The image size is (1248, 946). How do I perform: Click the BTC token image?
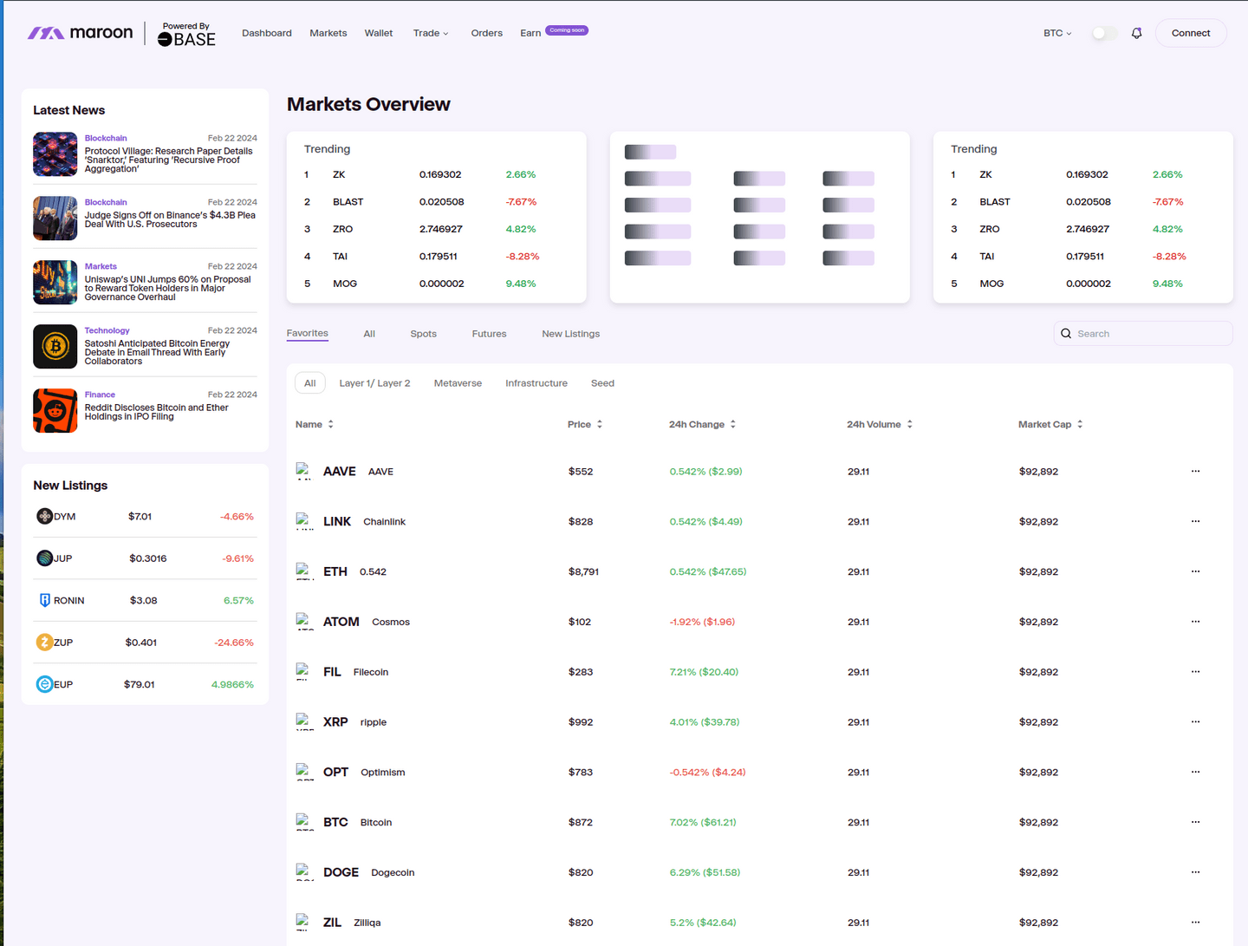click(x=304, y=822)
